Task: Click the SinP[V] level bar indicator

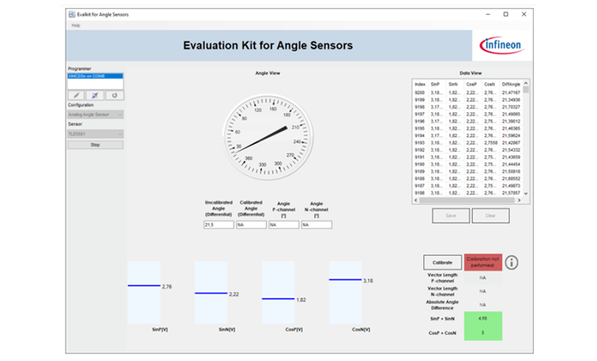Action: click(143, 285)
